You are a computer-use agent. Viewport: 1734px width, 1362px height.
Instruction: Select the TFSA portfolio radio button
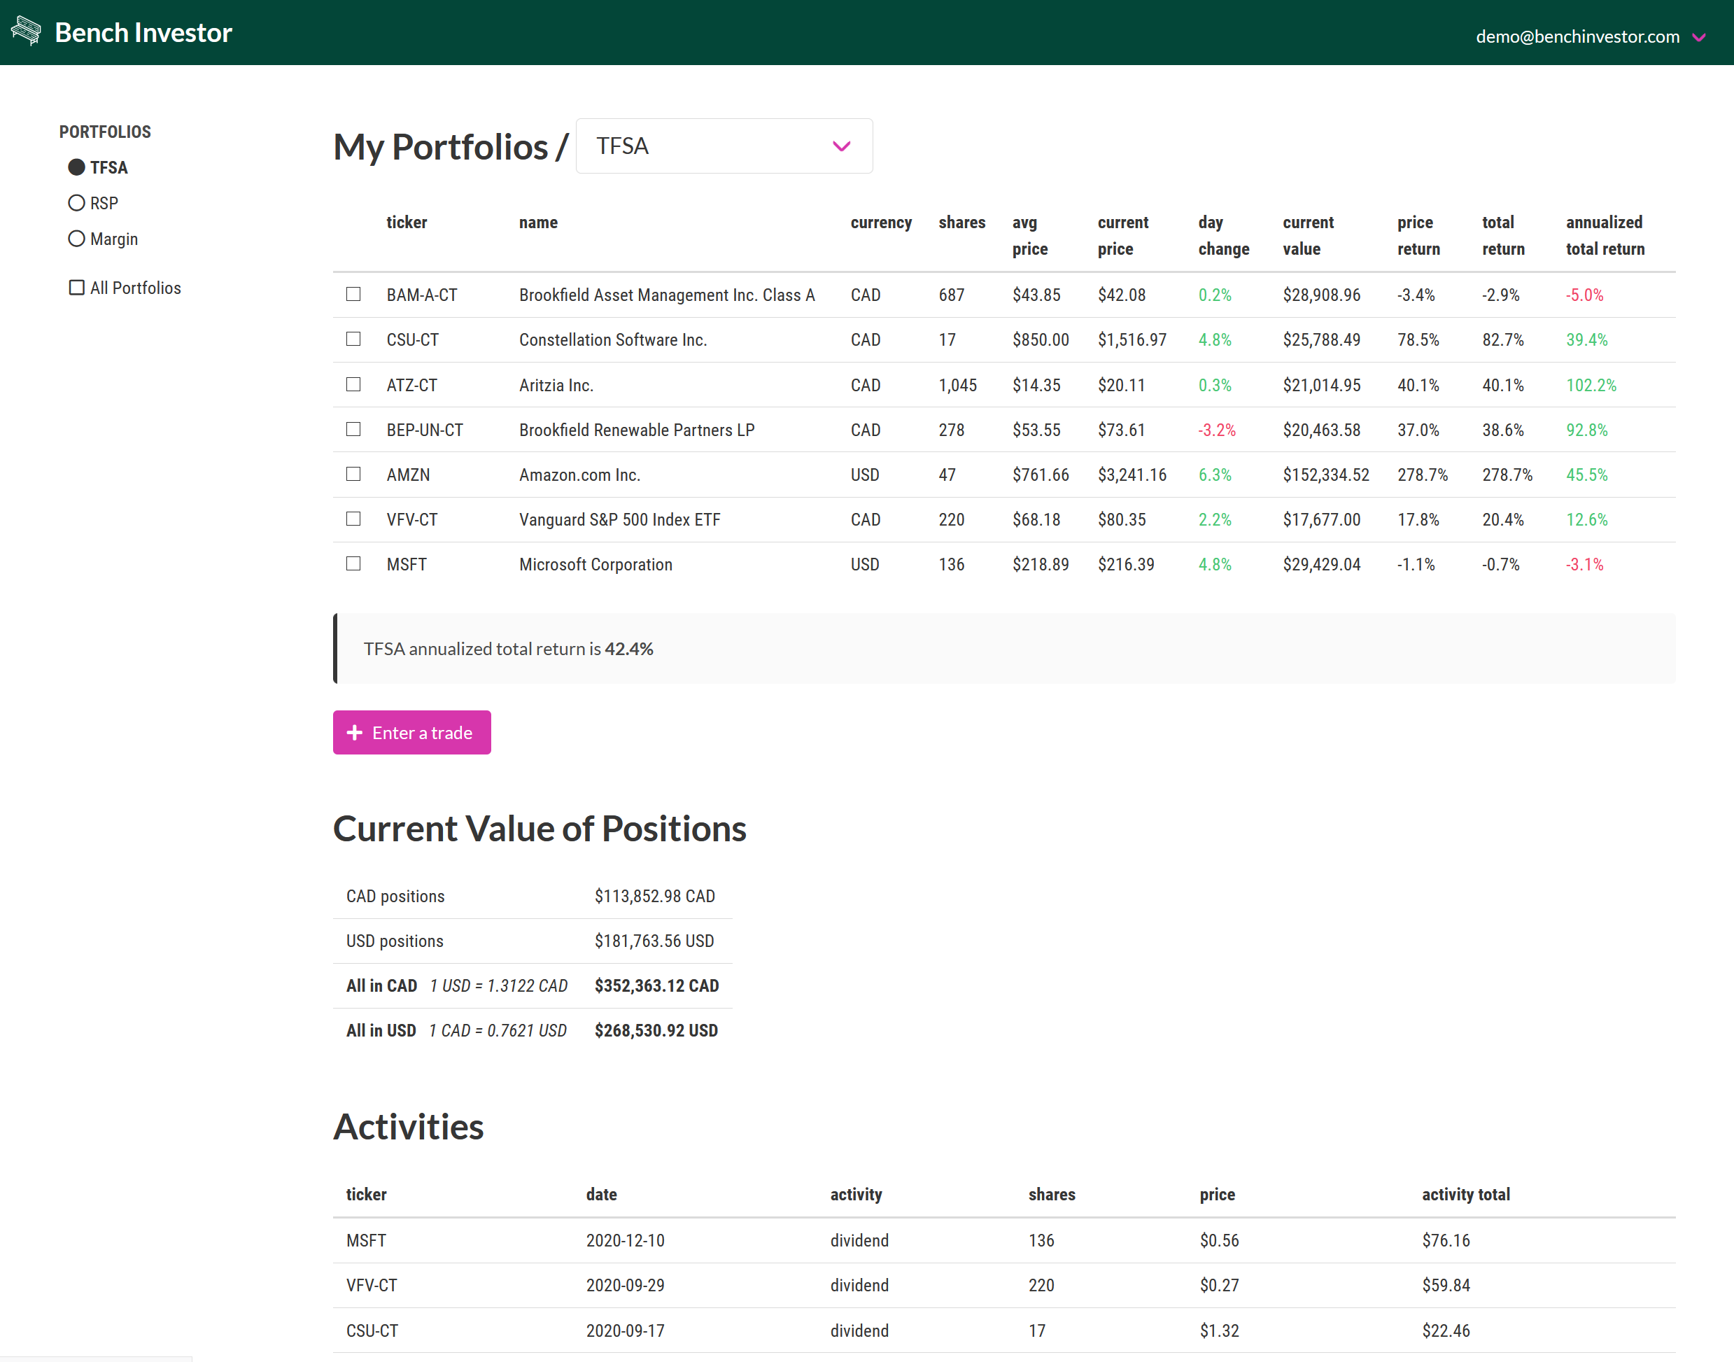pos(76,167)
